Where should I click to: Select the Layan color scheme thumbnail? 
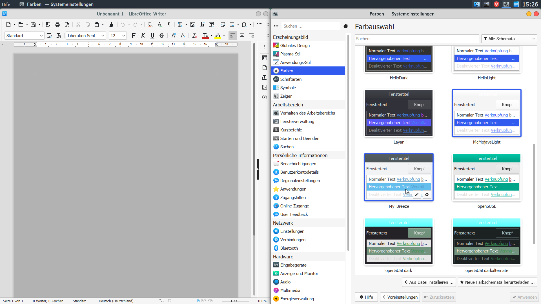coord(399,113)
